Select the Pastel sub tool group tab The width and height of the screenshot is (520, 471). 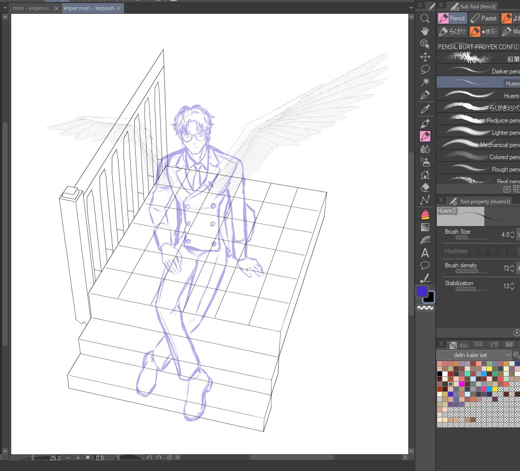(x=484, y=18)
